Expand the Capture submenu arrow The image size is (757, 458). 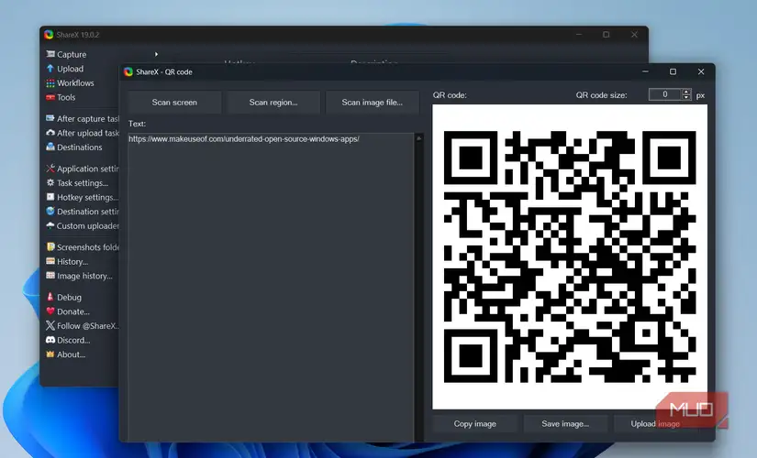pos(156,54)
